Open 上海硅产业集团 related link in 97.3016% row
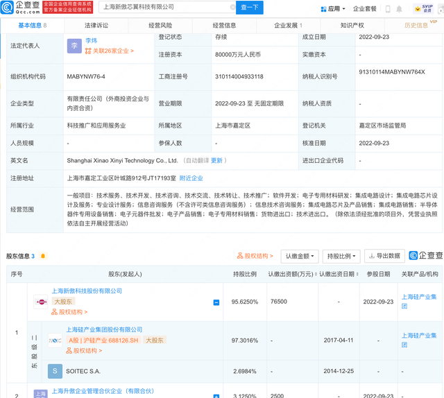The width and height of the screenshot is (444, 398). coord(419,340)
